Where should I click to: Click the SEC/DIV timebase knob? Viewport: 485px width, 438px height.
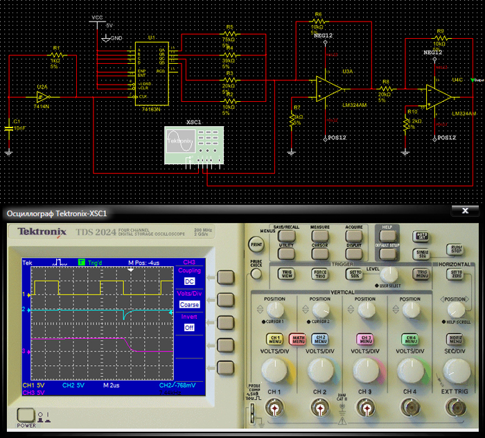(456, 371)
